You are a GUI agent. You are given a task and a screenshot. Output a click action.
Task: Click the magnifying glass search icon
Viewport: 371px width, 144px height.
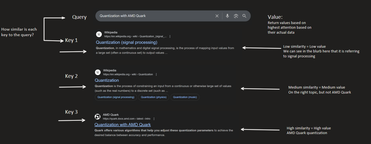(x=244, y=16)
